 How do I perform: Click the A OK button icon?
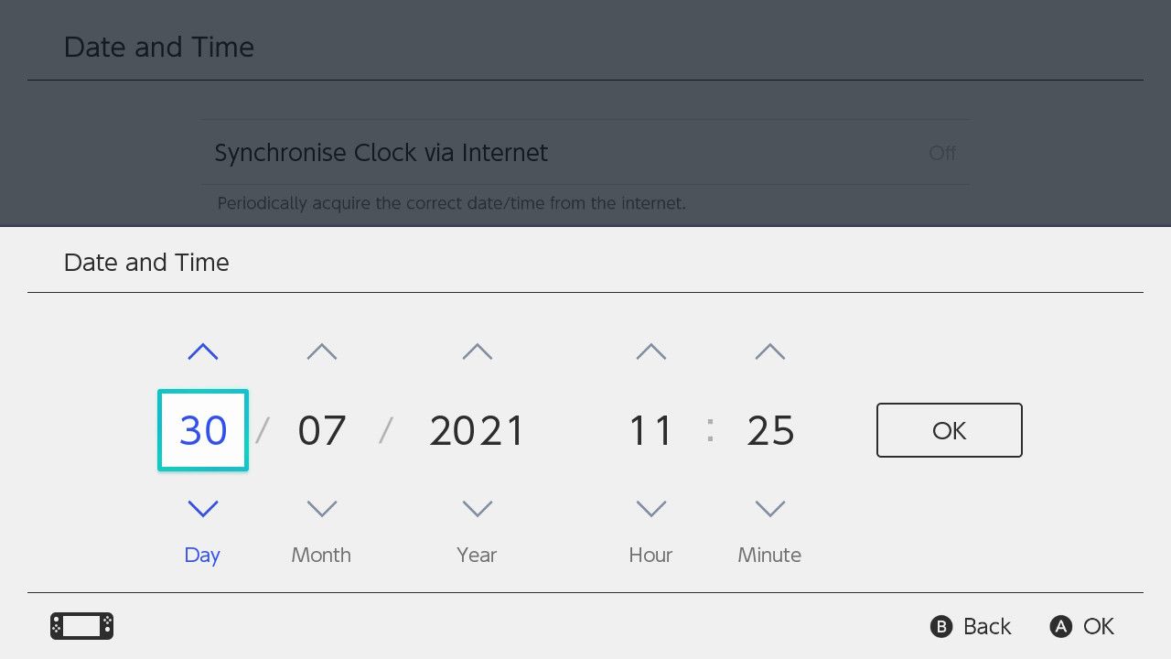pos(1060,626)
